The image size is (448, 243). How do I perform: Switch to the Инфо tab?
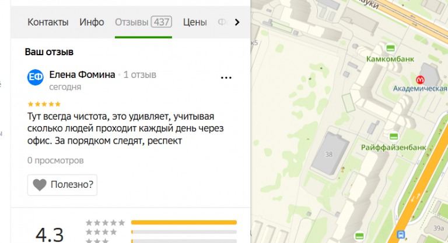click(92, 22)
